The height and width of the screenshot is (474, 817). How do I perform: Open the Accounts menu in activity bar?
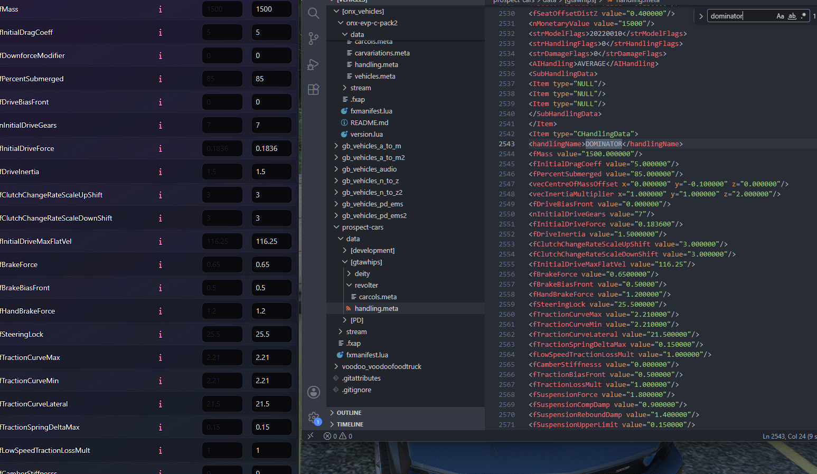pos(314,392)
